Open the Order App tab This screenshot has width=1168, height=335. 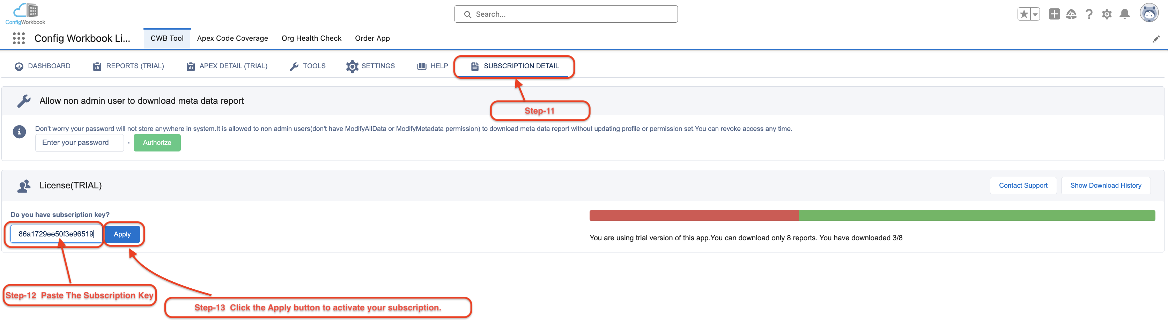(372, 38)
